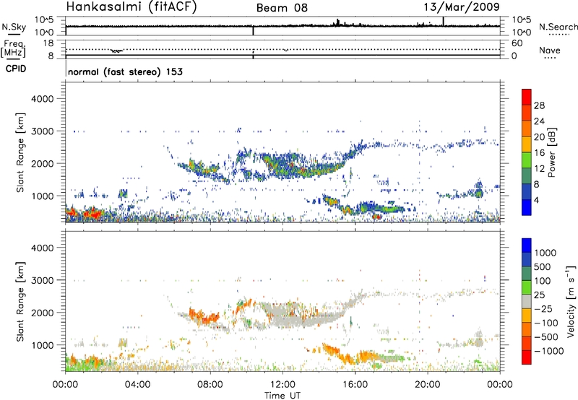Select the 'normal (fast stereo) 153' mode text
Screen dimensions: 578x400
125,71
